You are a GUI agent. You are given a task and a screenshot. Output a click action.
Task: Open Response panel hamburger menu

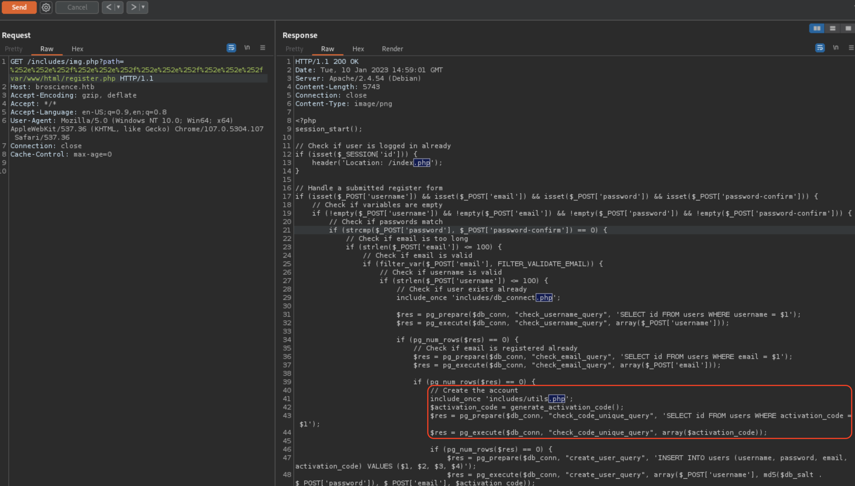pos(851,48)
